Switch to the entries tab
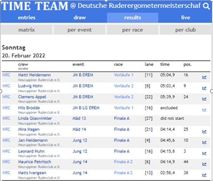The image size is (213, 181). pos(27,18)
